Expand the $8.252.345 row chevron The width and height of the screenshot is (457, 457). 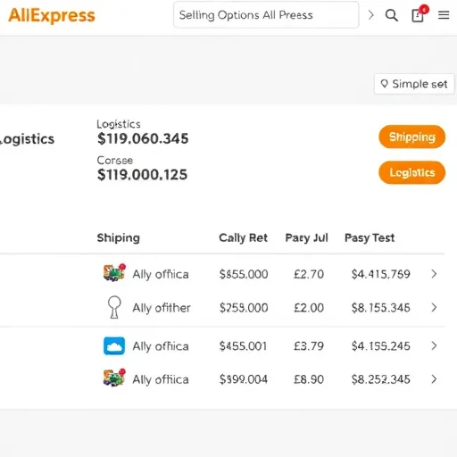(434, 379)
